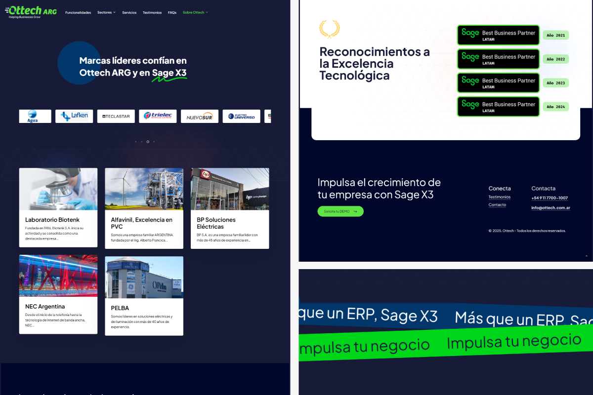Image resolution: width=593 pixels, height=395 pixels.
Task: Open the NuevoSur brand logo
Action: pyautogui.click(x=199, y=117)
